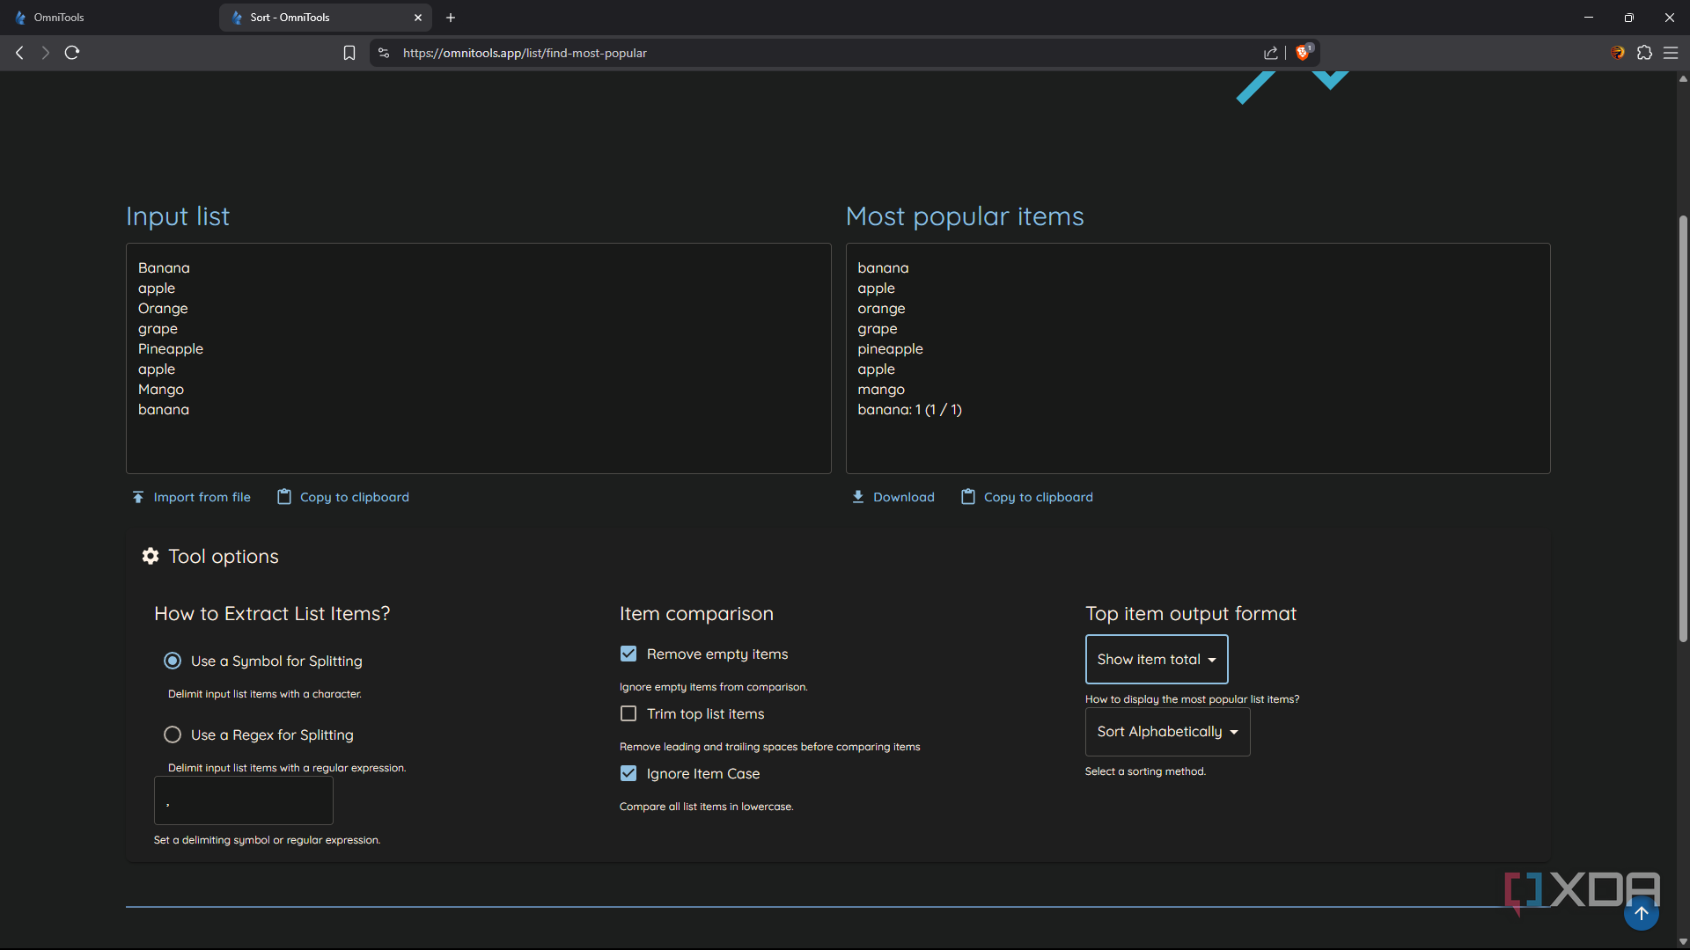The width and height of the screenshot is (1690, 950).
Task: Click the Download button text
Action: [904, 497]
